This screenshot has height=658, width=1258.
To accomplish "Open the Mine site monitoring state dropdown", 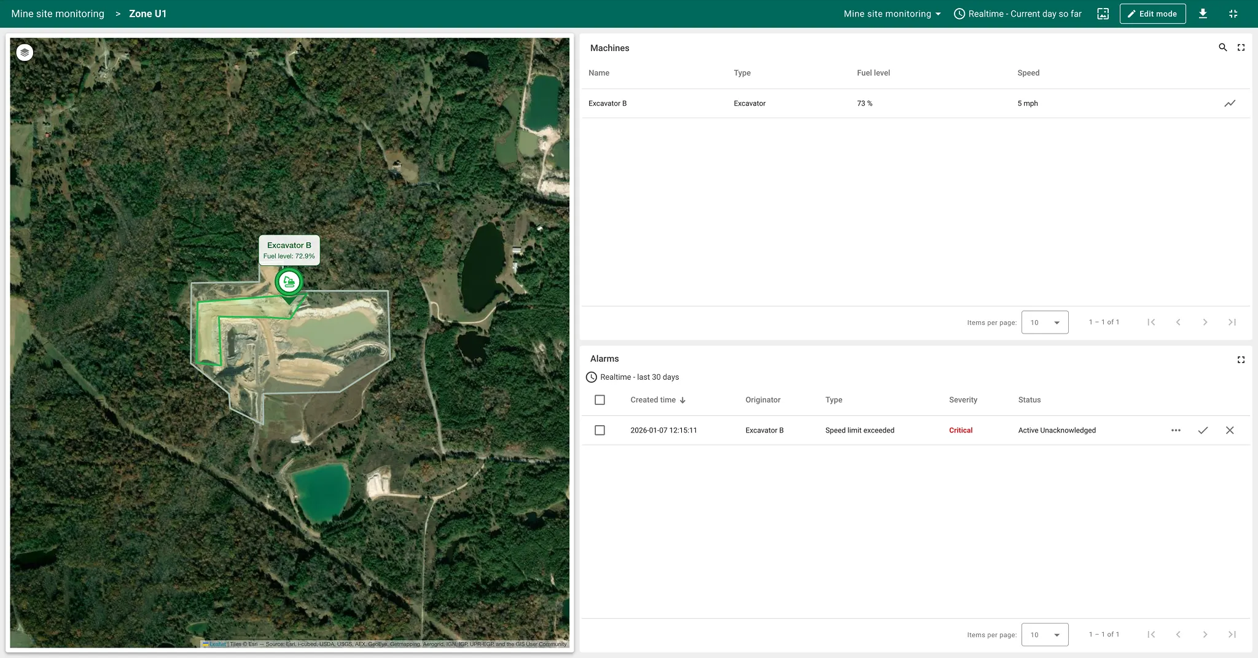I will click(892, 14).
